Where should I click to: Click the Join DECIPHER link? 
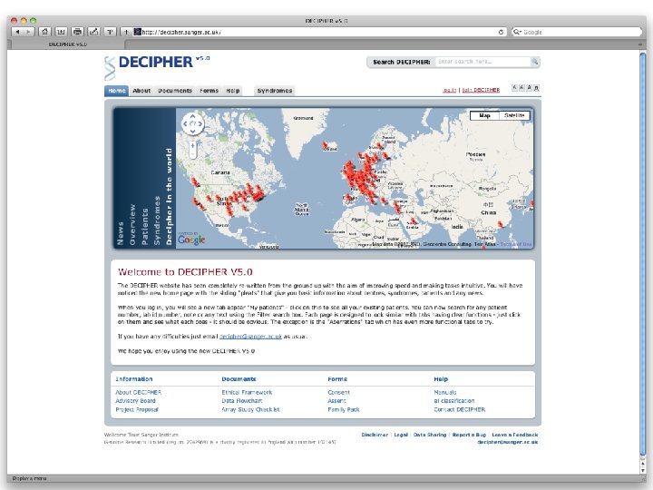pos(481,90)
